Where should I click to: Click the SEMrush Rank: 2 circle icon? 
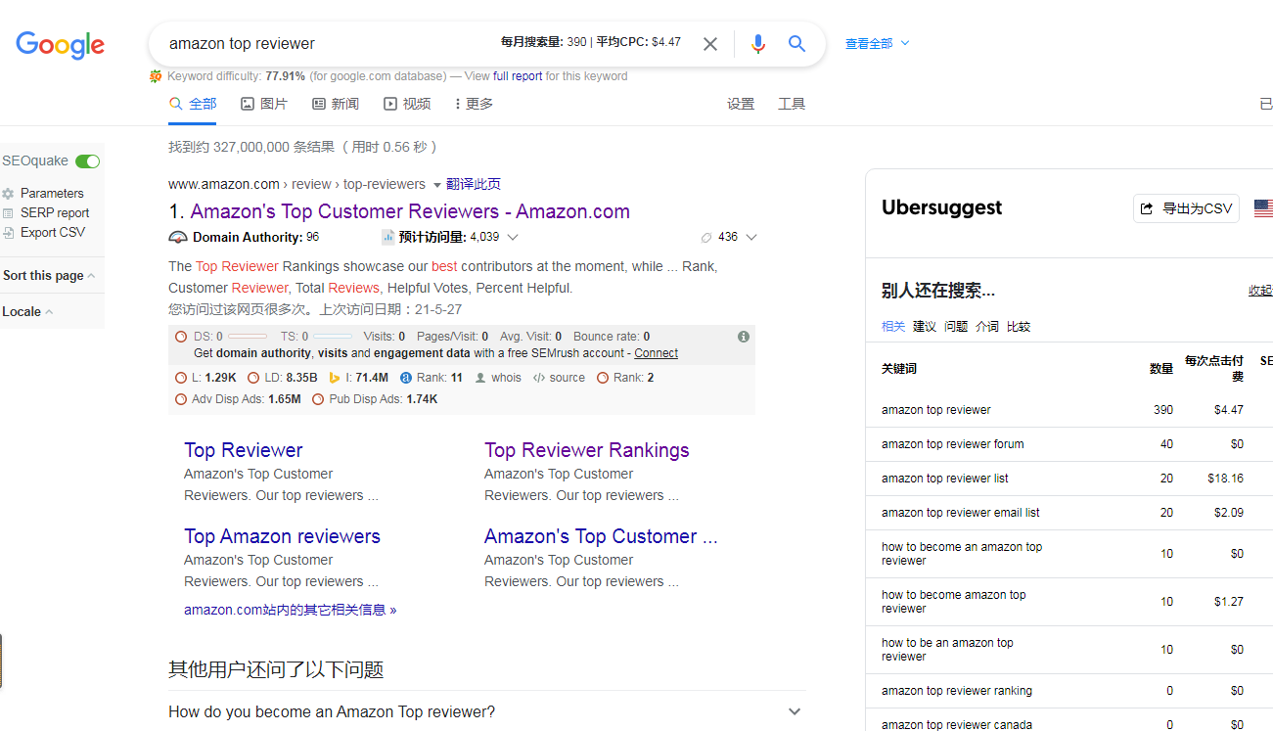603,378
